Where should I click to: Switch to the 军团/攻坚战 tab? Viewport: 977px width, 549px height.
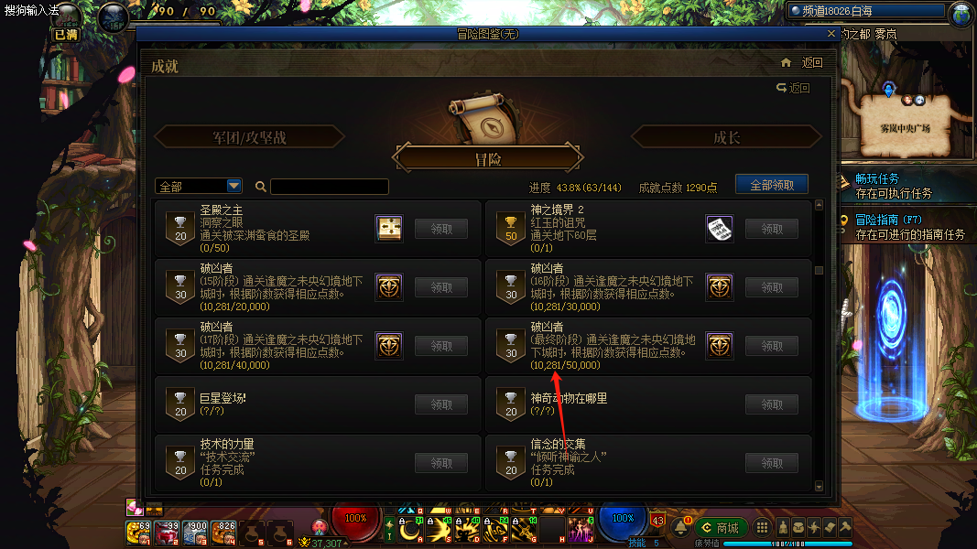point(249,137)
